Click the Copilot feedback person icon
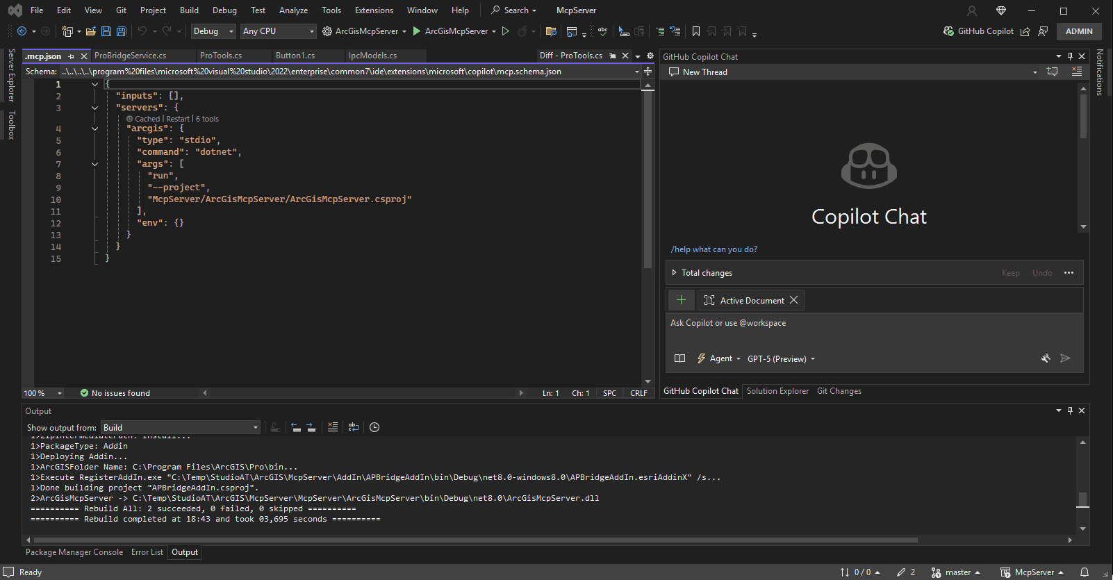Image resolution: width=1113 pixels, height=580 pixels. coord(1043,31)
